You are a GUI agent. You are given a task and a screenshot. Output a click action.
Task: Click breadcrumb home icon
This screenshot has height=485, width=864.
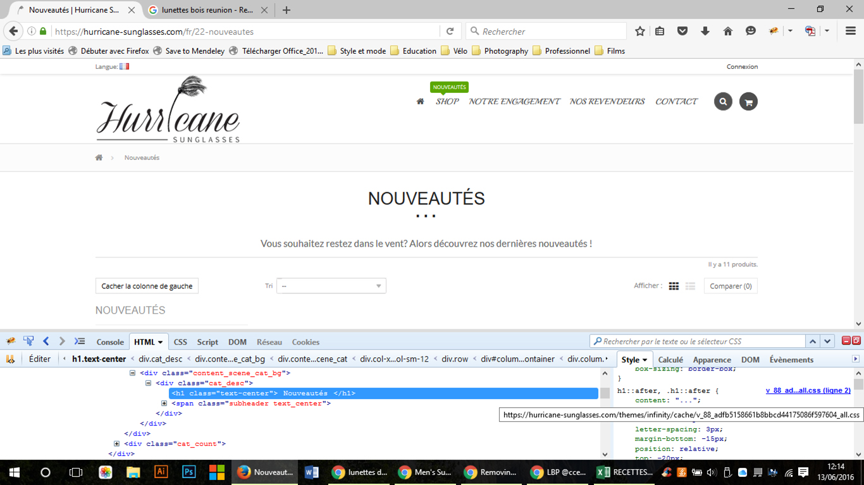point(99,157)
